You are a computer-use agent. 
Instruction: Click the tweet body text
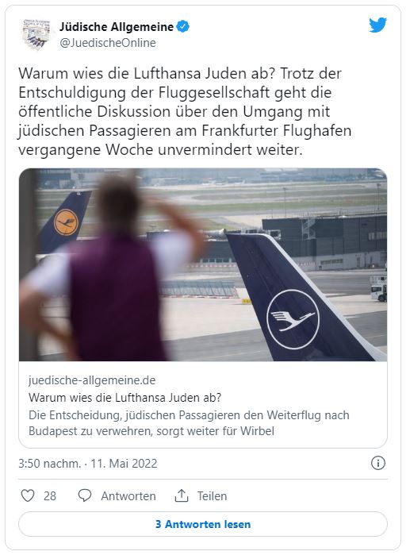(185, 111)
